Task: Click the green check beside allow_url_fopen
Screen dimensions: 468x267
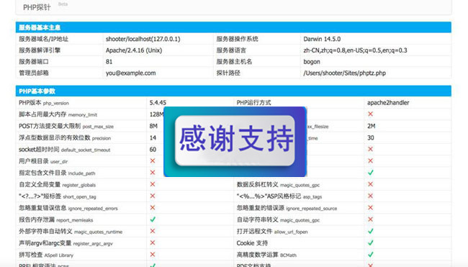Action: (x=370, y=231)
